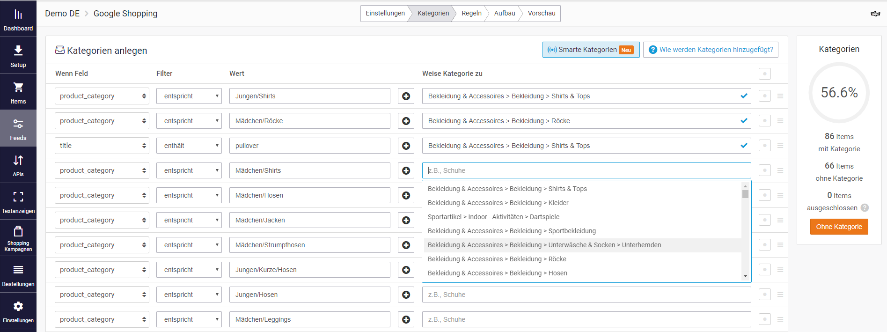
Task: Open Setup in the sidebar
Action: pyautogui.click(x=18, y=55)
